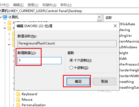Select the Personalization tree item
139x107 pixels.
(34, 105)
